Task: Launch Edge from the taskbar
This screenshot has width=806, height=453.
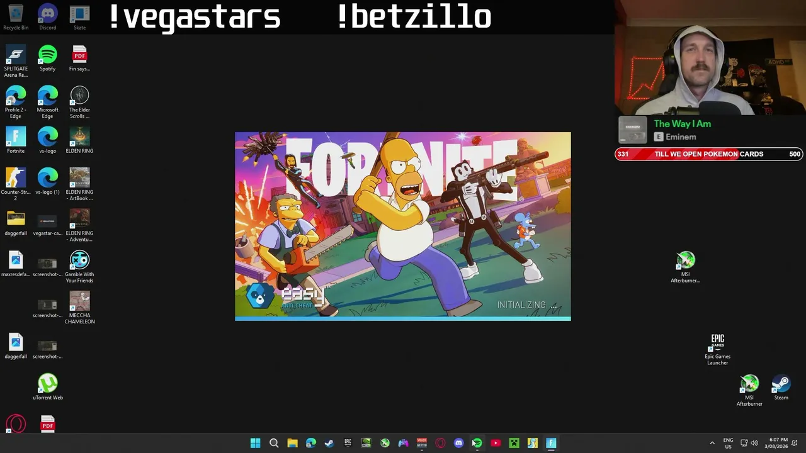Action: (x=311, y=443)
